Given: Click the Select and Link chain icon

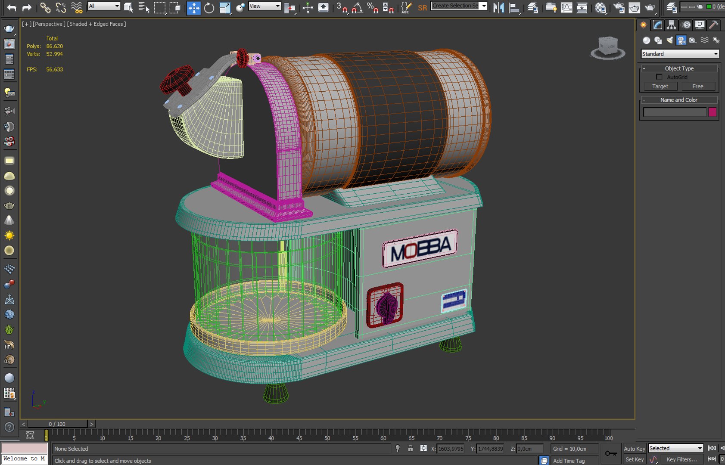Looking at the screenshot, I should (x=45, y=7).
